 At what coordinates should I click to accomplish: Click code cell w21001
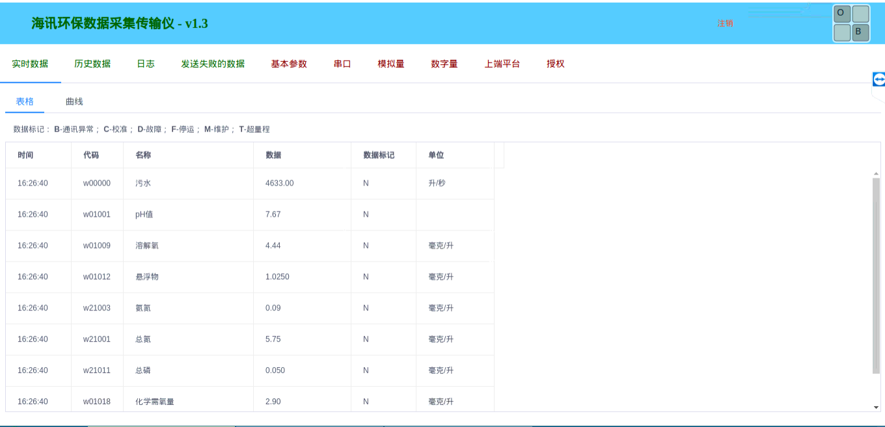point(97,340)
